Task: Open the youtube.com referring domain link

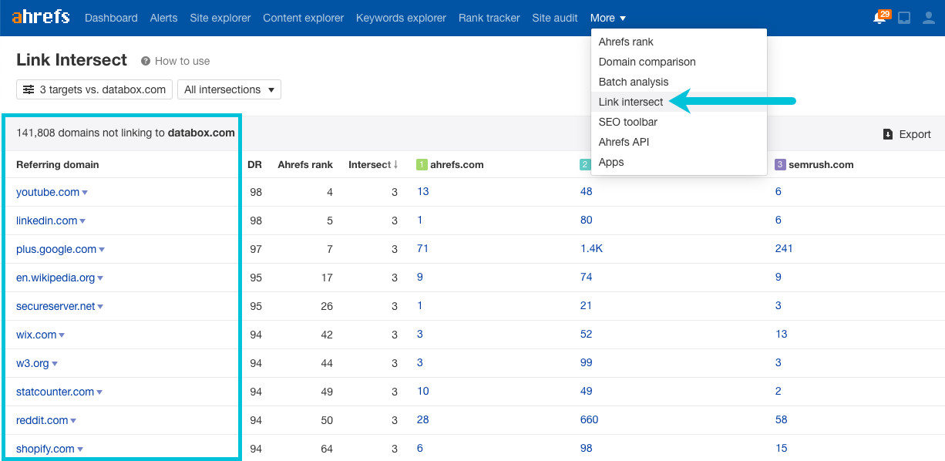Action: pos(48,192)
